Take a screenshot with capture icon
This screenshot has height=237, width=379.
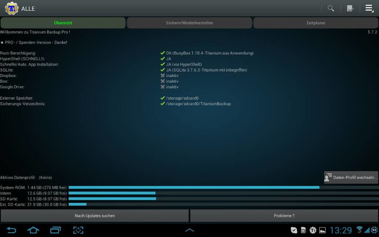(78, 230)
